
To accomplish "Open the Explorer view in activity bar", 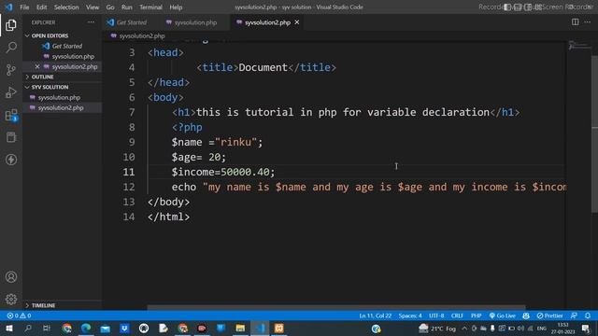I will (11, 25).
